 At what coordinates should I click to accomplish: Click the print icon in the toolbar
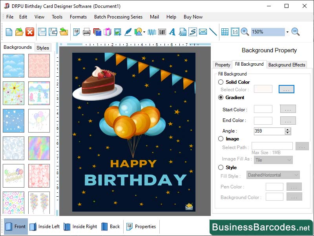pyautogui.click(x=88, y=32)
